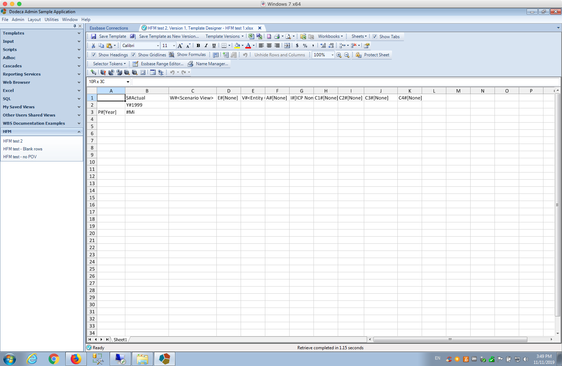Click the increase decimal icon
The image size is (562, 366).
point(323,46)
